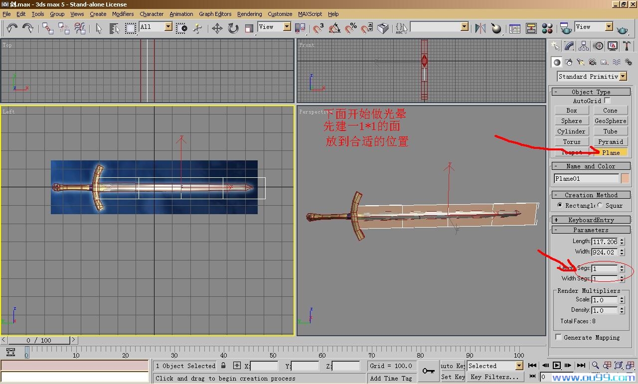Click the Play Animation button
This screenshot has height=384, width=638.
point(557,366)
